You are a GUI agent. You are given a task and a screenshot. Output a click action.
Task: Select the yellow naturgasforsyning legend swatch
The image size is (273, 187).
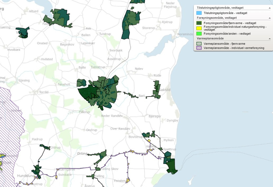click(x=199, y=28)
